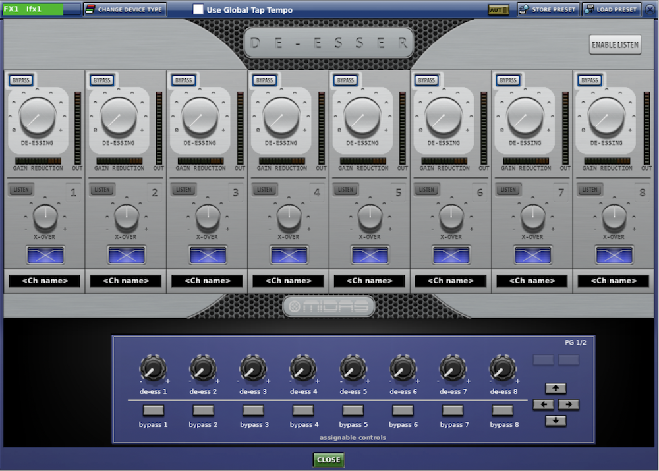The image size is (659, 471).
Task: Enable LISTEN on channel 5
Action: [345, 190]
